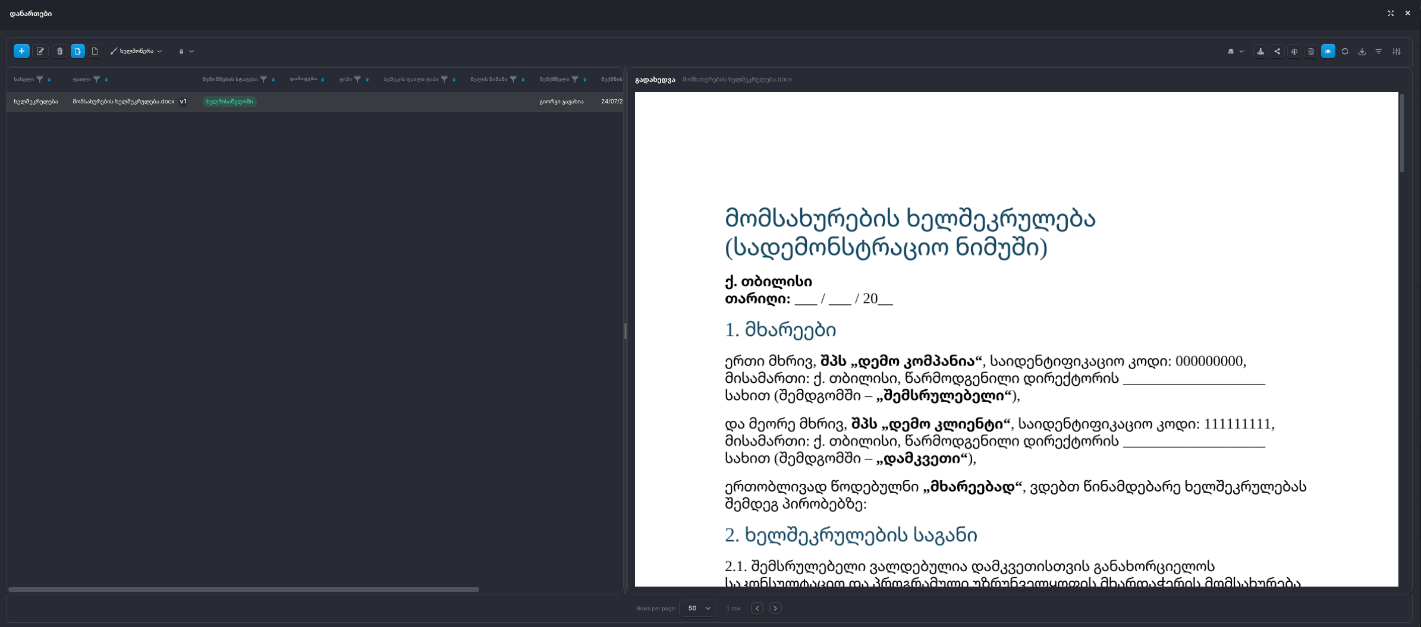1421x627 pixels.
Task: Sort by სემეკის ფაილი ტიპი column
Action: (454, 80)
